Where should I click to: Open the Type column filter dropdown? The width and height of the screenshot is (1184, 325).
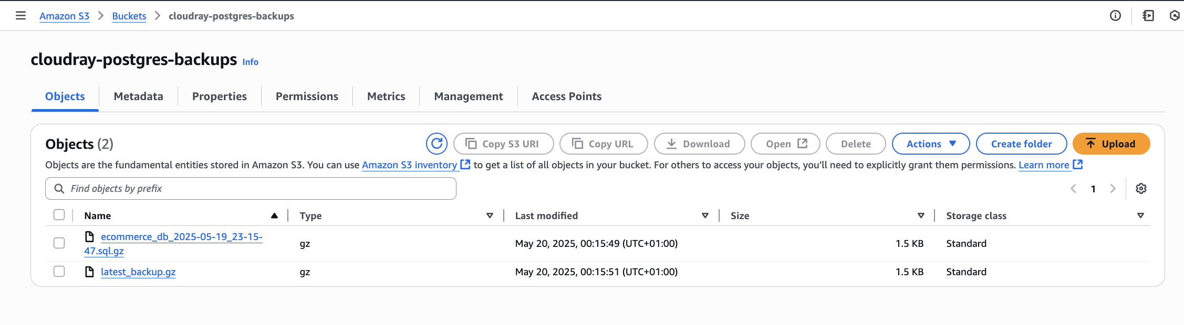click(x=490, y=215)
